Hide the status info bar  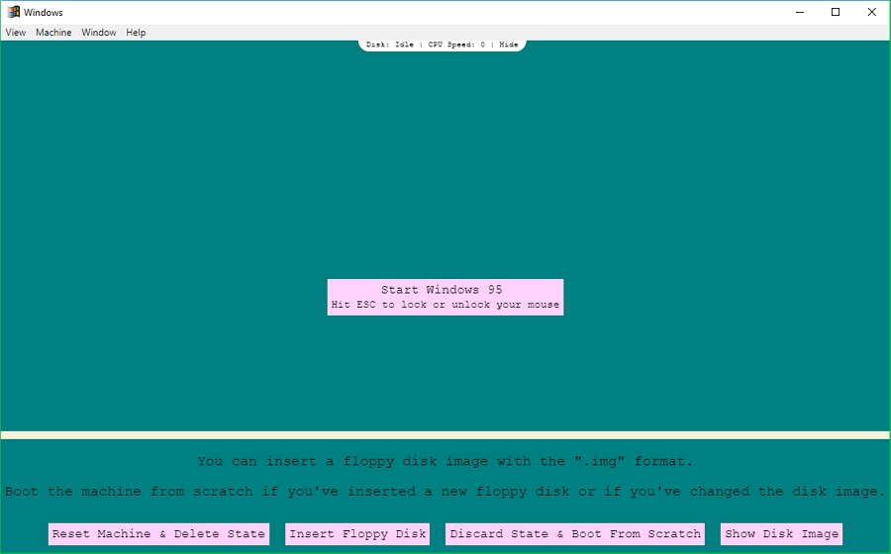pos(509,45)
